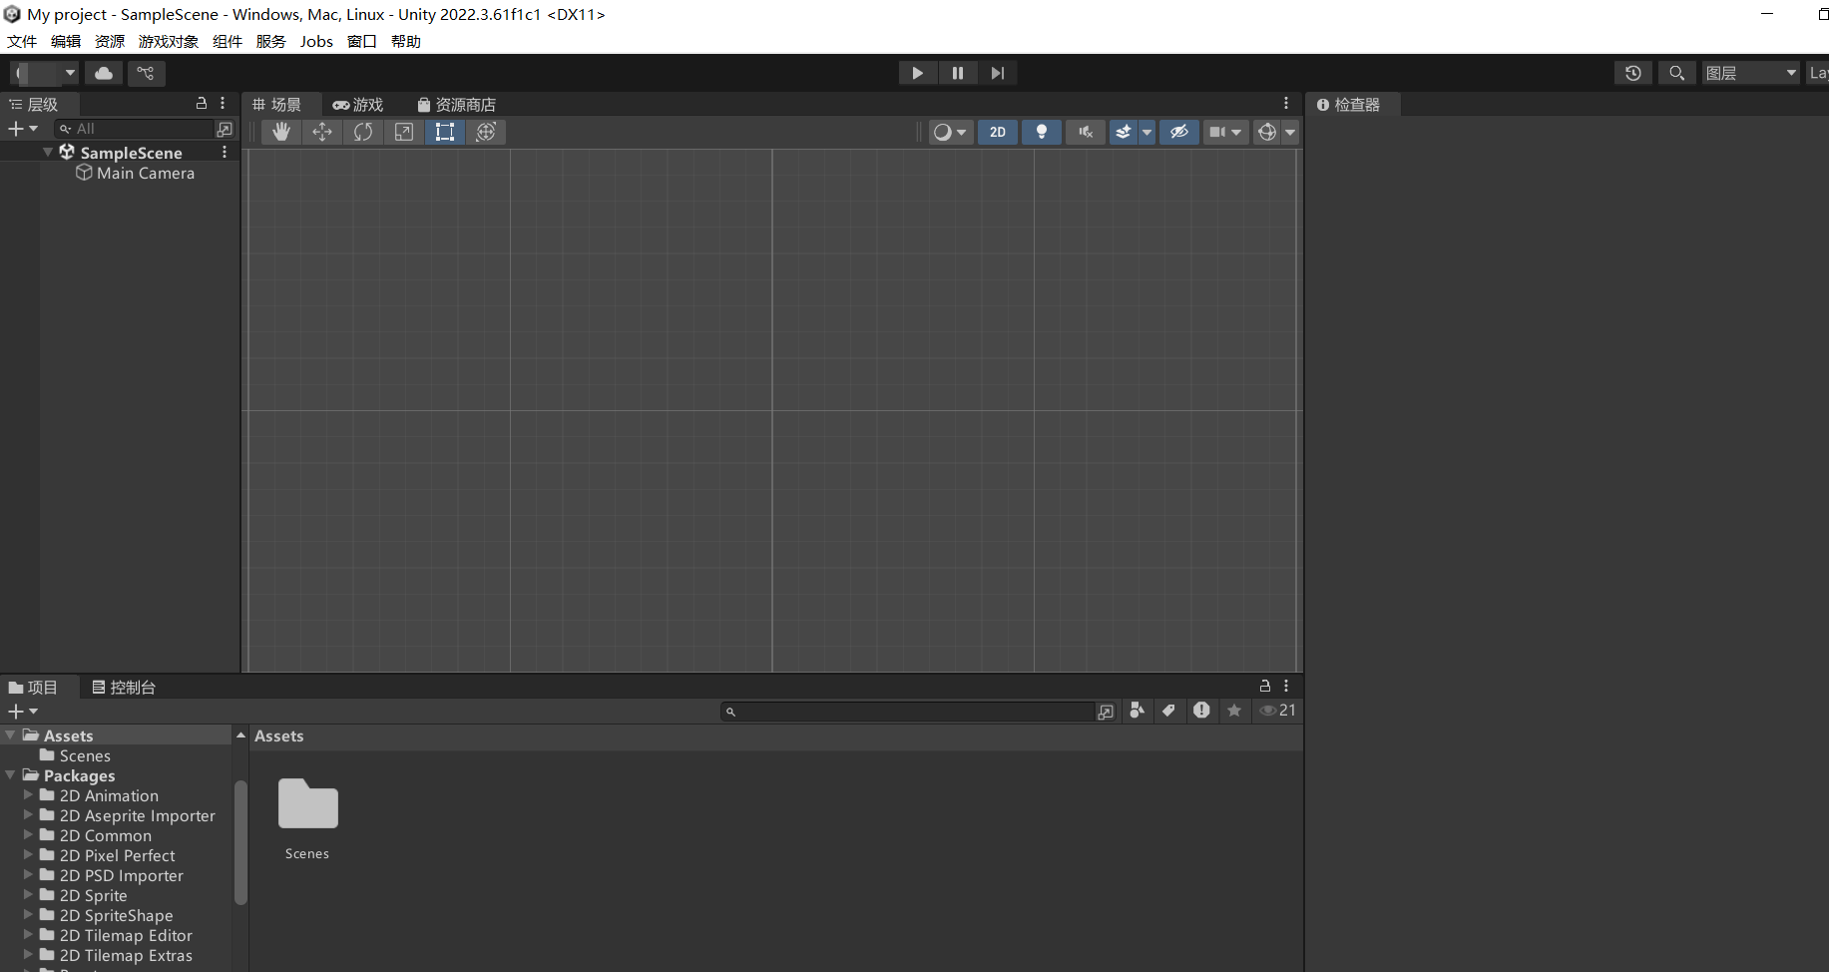Open Hierarchy create (+) dropdown
1829x972 pixels.
tap(23, 129)
